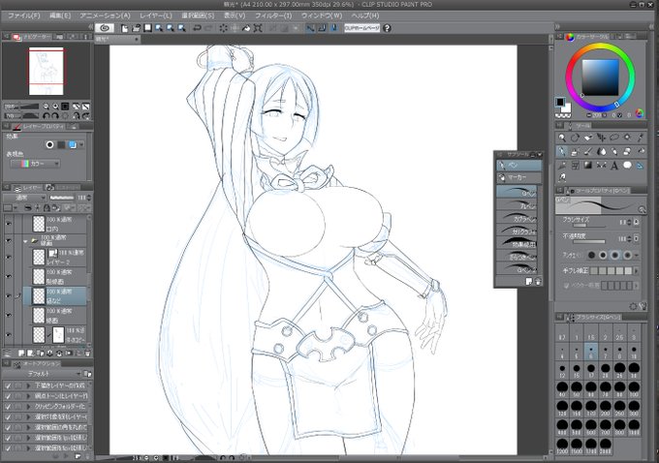The image size is (659, 463).
Task: Open the 編集(E) menu
Action: [x=60, y=15]
